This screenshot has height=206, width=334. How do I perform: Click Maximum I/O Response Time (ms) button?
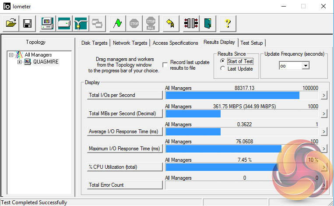tap(125, 149)
